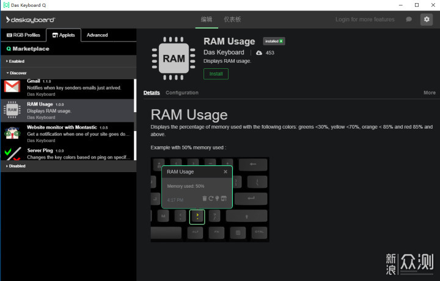Select the Gmail applet envelope icon
Image resolution: width=440 pixels, height=281 pixels.
tap(12, 88)
